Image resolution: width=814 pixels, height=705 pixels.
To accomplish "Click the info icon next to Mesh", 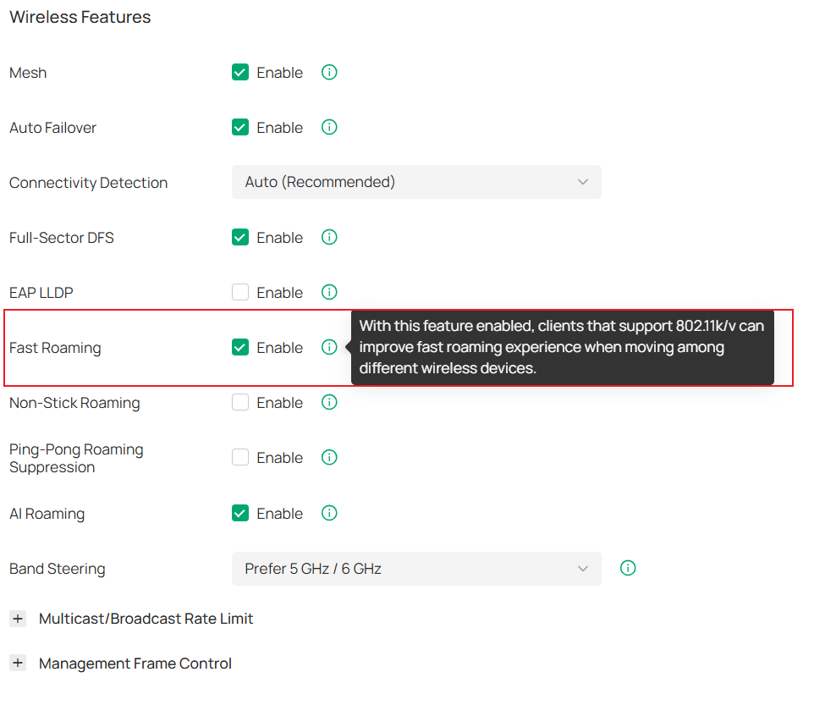I will (328, 72).
